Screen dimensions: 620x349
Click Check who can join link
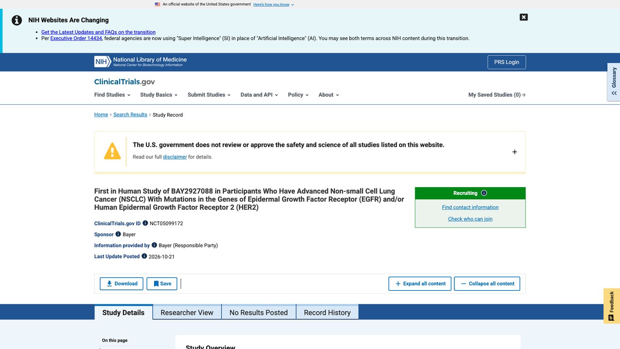click(x=470, y=219)
